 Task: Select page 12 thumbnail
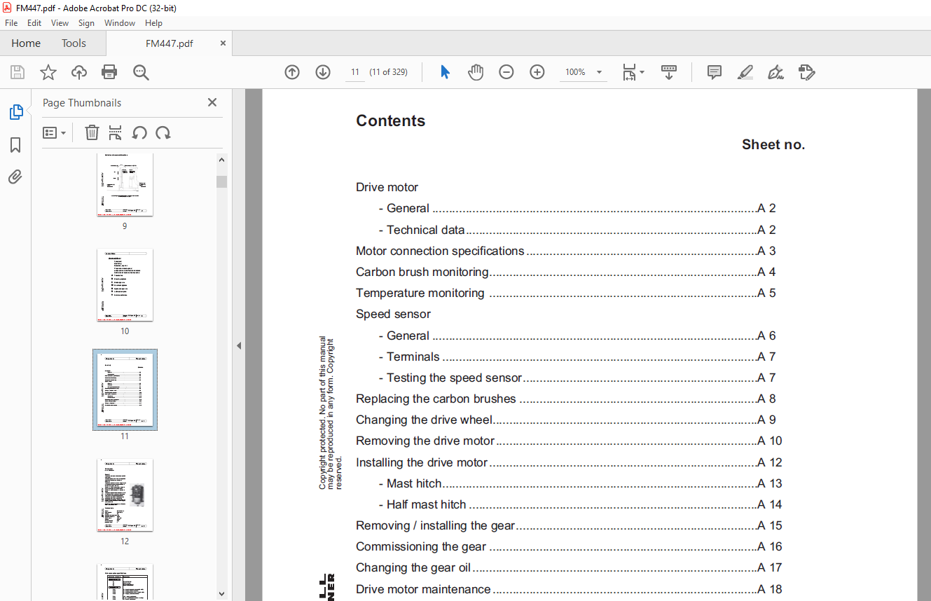pyautogui.click(x=125, y=495)
